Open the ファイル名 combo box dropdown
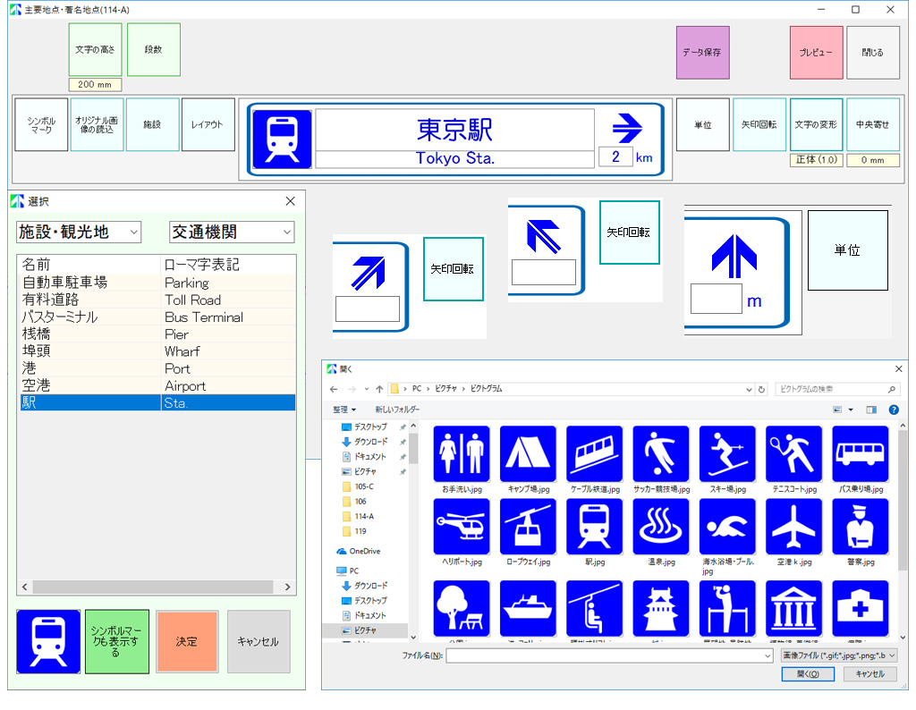Screen dimensions: 916x710 tap(768, 656)
